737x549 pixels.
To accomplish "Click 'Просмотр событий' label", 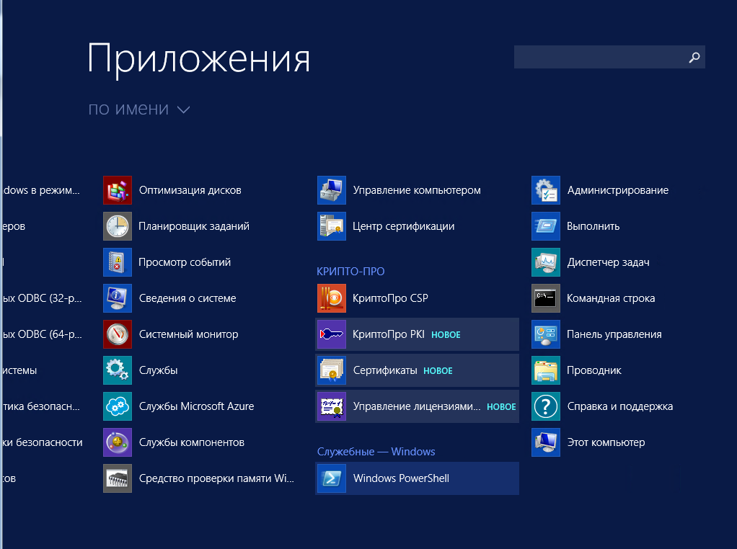I will point(185,262).
